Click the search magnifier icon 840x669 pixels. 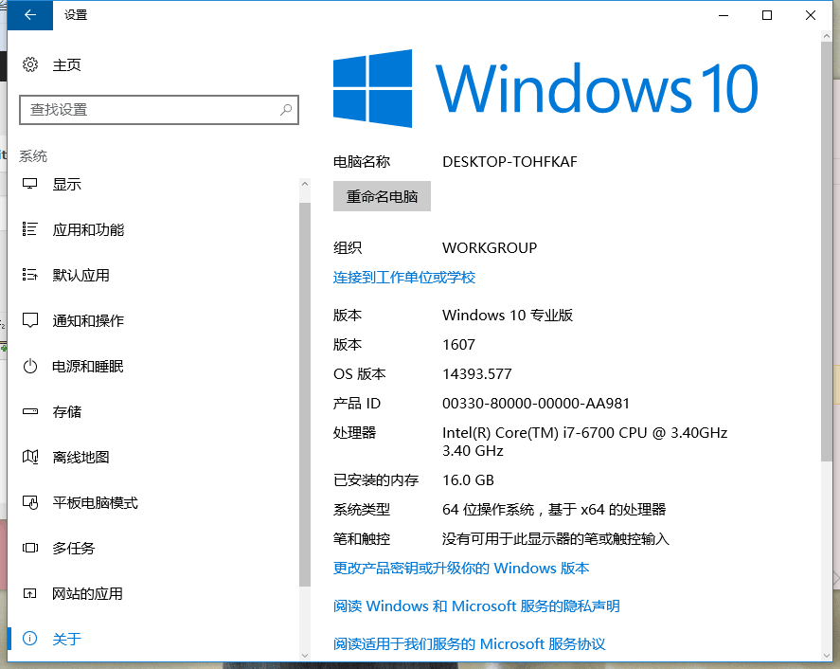285,110
